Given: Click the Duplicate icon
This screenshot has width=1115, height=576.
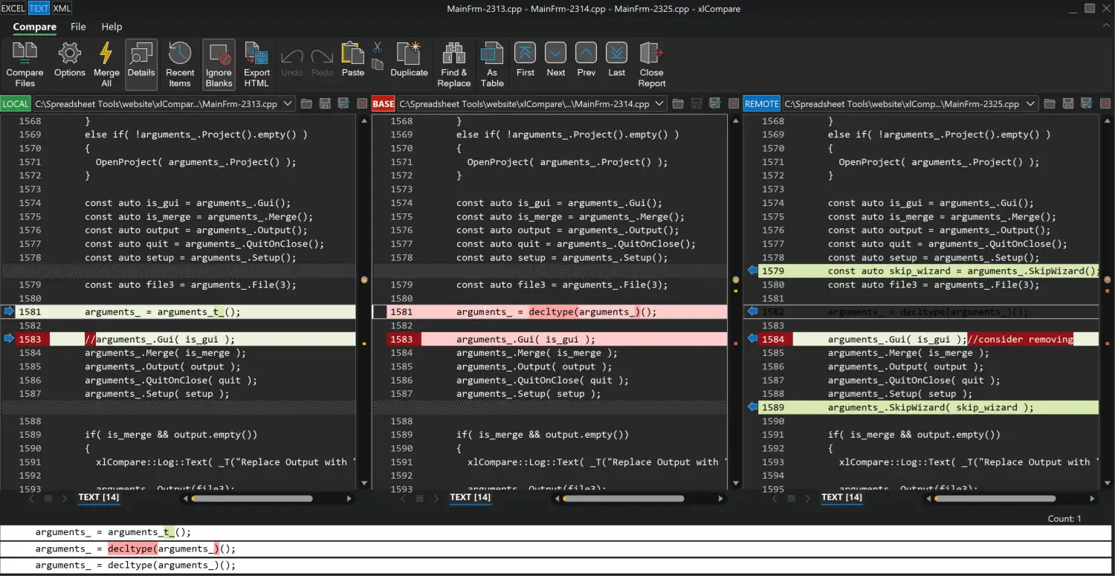Looking at the screenshot, I should click(409, 63).
